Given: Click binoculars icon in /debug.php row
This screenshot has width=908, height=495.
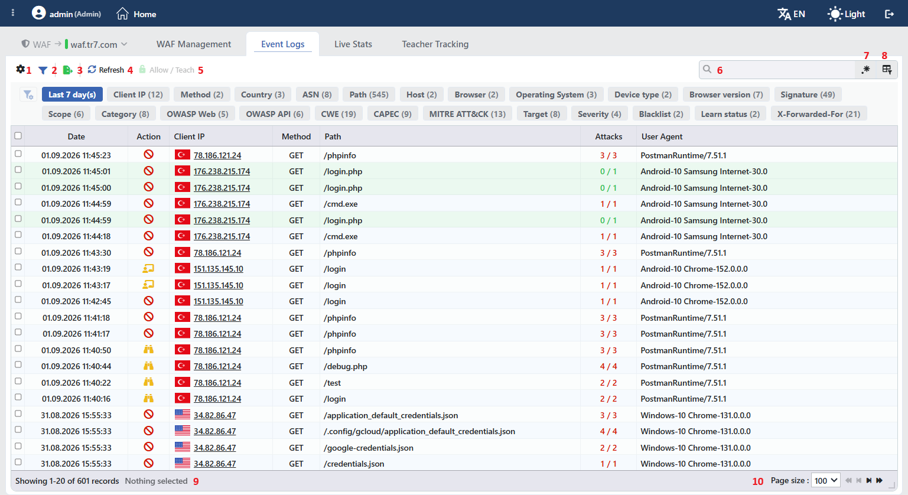Looking at the screenshot, I should 148,366.
